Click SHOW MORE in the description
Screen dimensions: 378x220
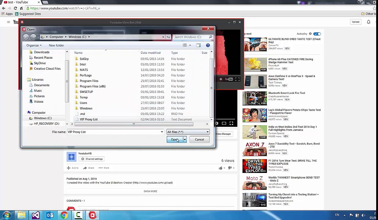pyautogui.click(x=150, y=191)
